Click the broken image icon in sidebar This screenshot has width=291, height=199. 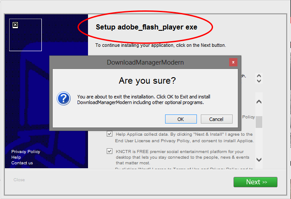15,25
